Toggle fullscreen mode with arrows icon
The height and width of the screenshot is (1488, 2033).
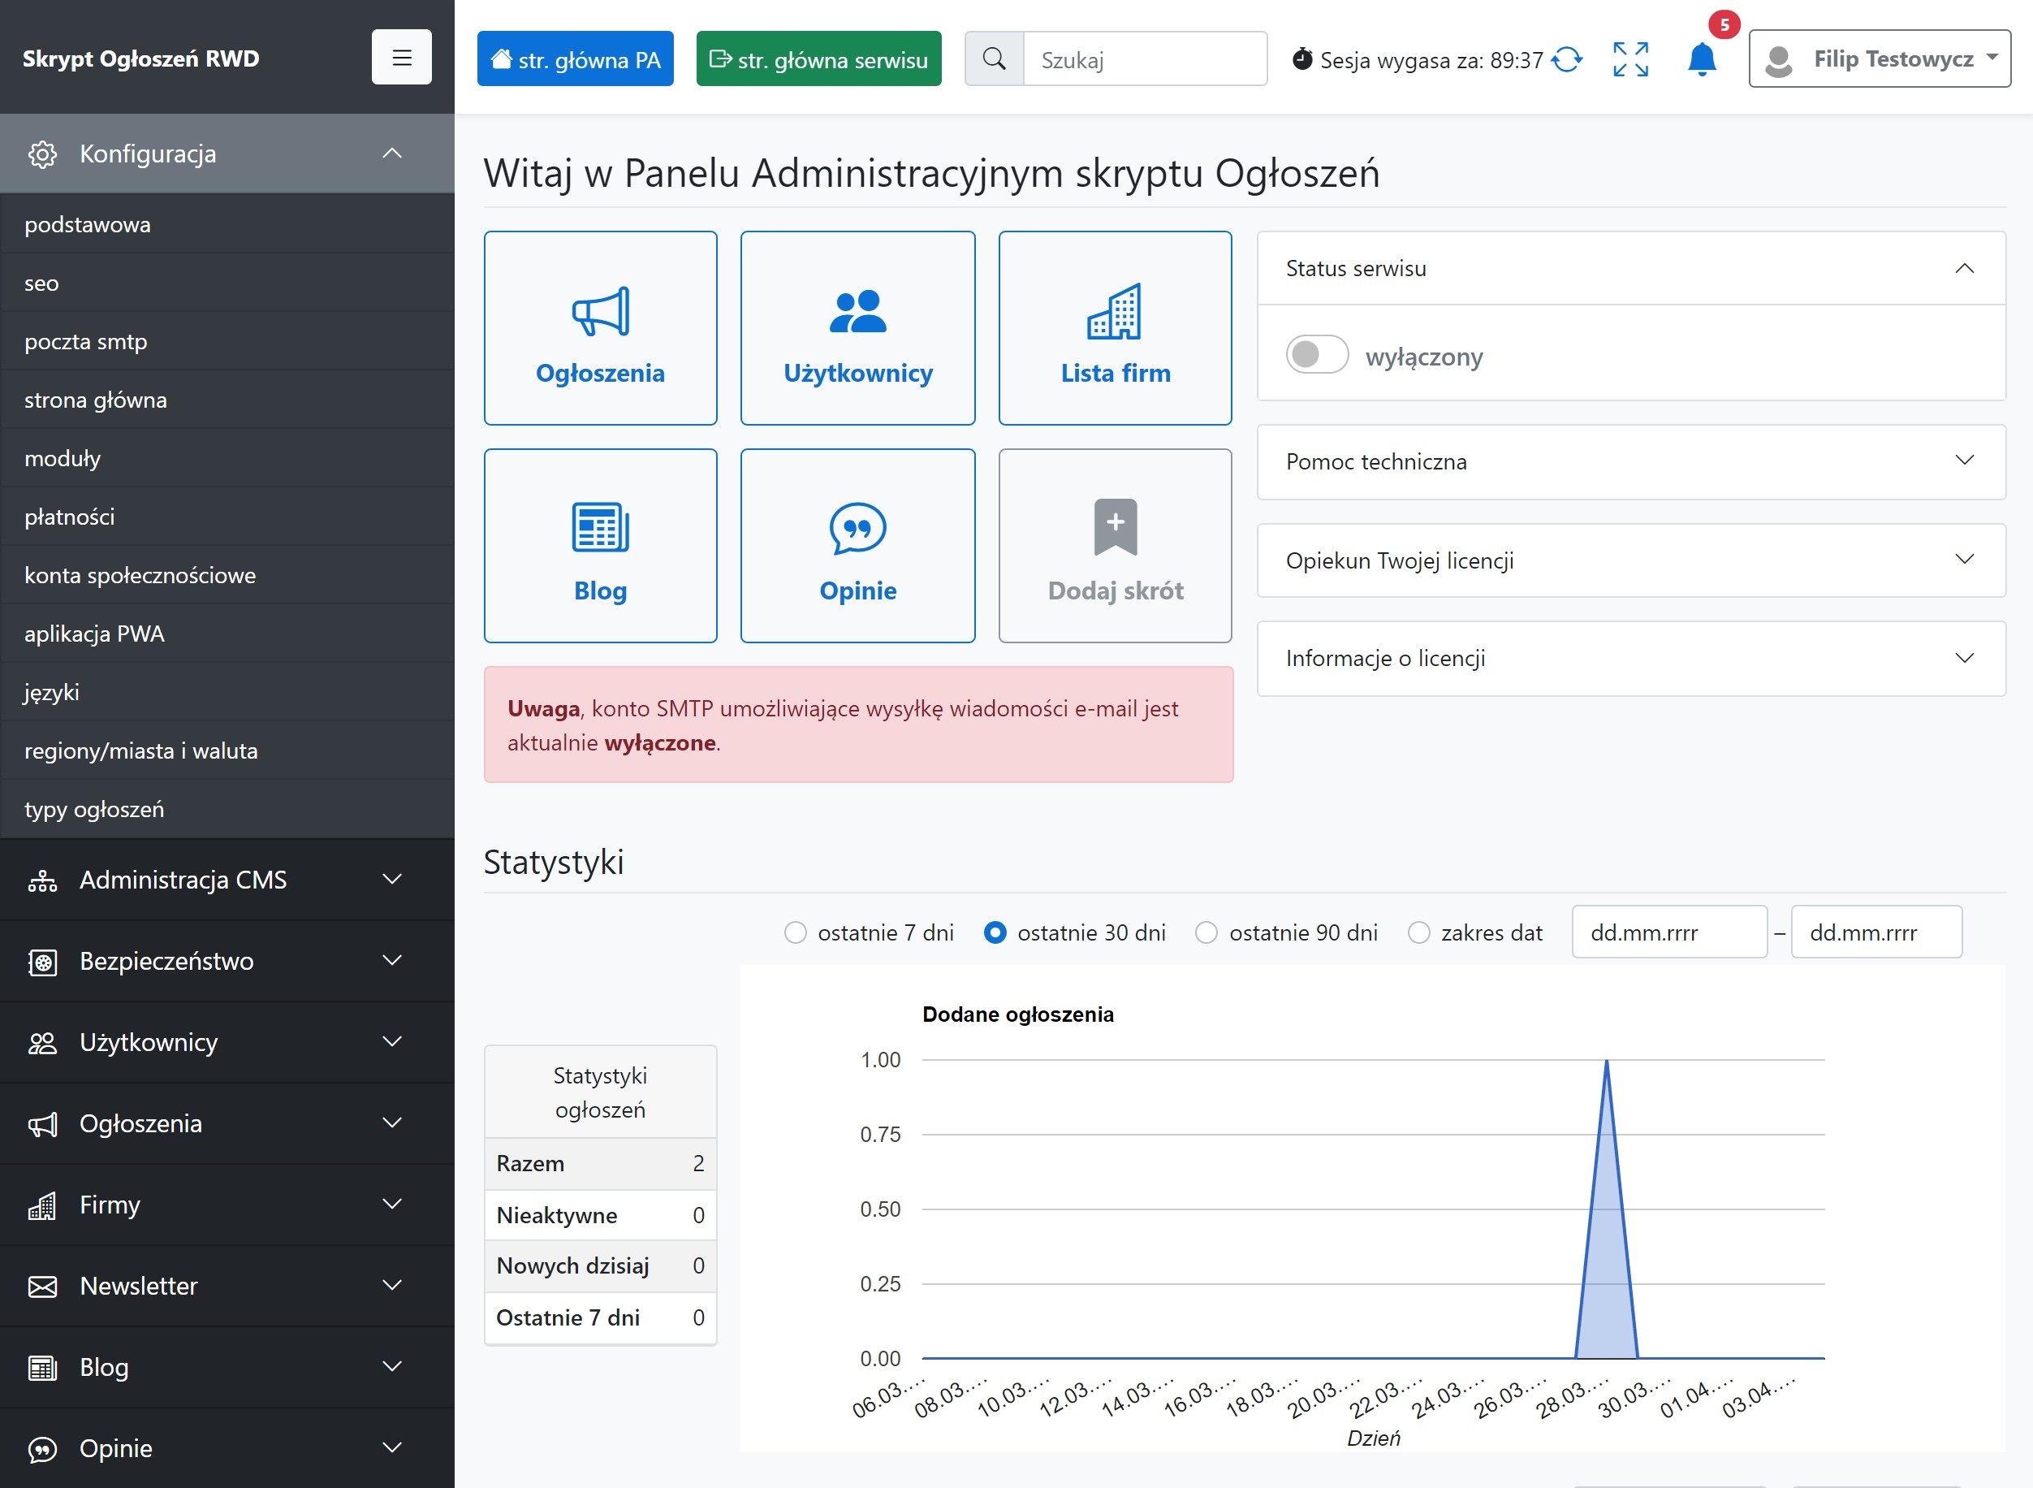pos(1629,59)
